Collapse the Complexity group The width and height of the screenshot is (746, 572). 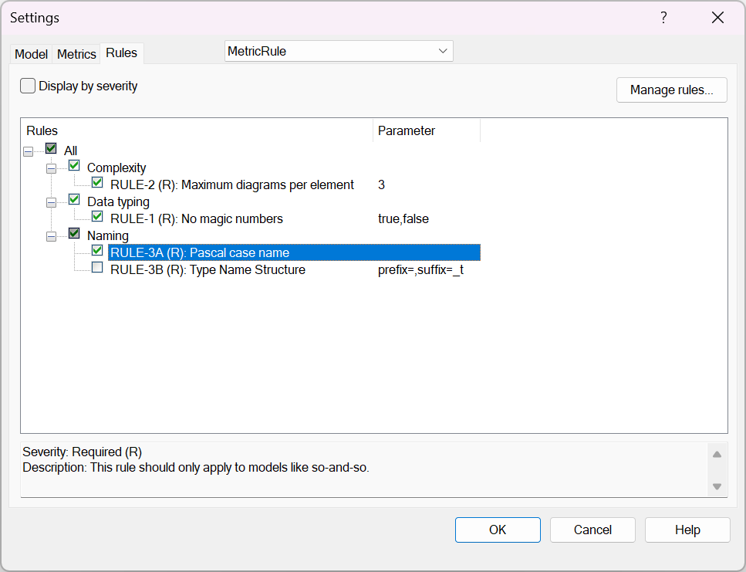[51, 168]
